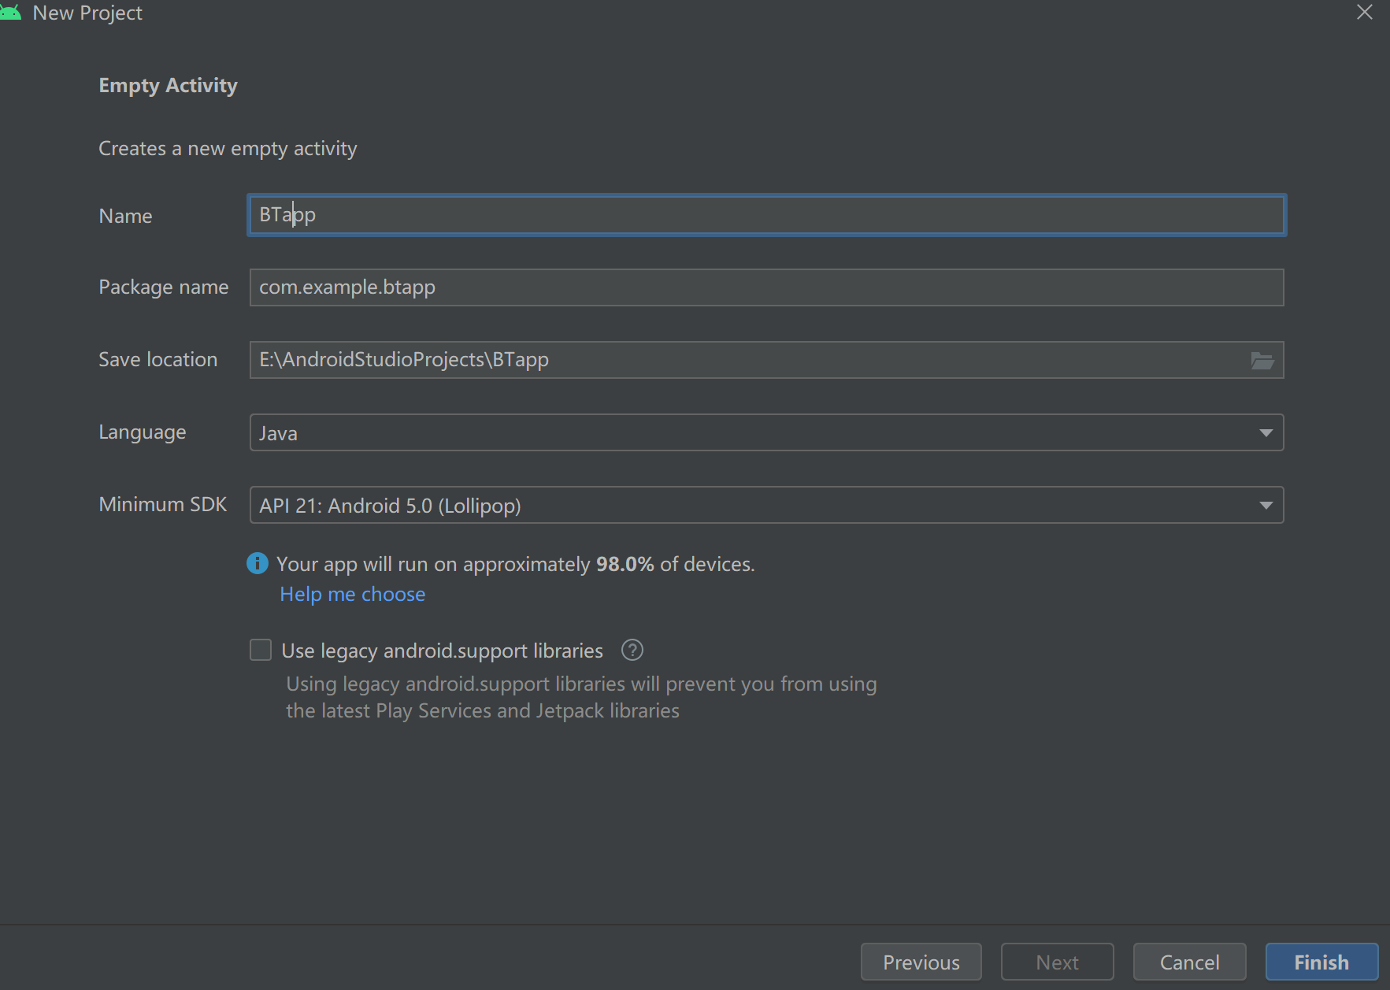Click the Save location label
This screenshot has height=990, width=1390.
click(x=158, y=359)
